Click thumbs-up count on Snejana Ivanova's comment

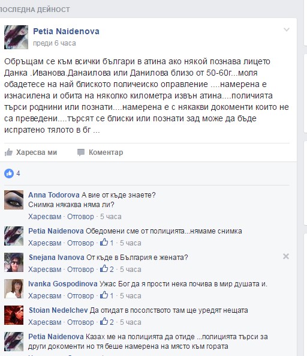(107, 269)
